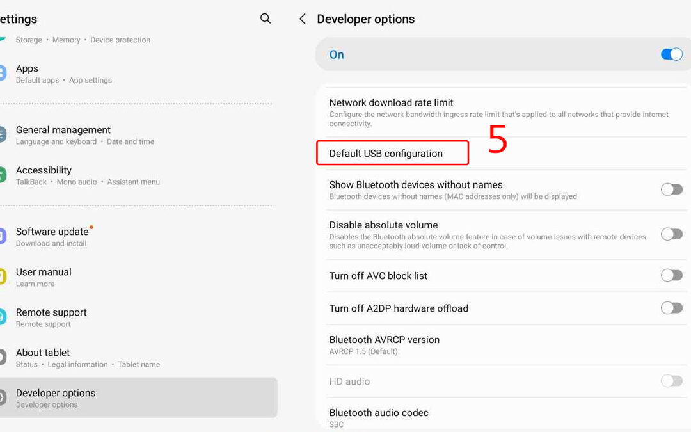Viewport: 691px width, 432px height.
Task: Click 'Status · Legal information · Tablet name' subtitle
Action: (x=88, y=365)
